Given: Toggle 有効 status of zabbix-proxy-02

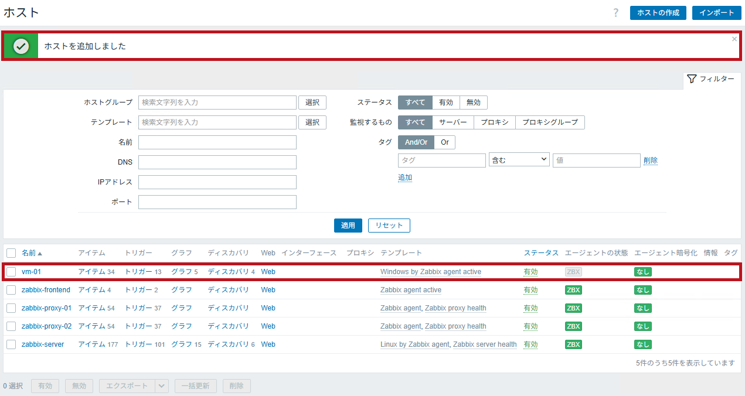Looking at the screenshot, I should tap(530, 326).
